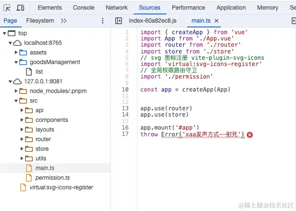Image resolution: width=296 pixels, height=211 pixels.
Task: Collapse the top frame tree node
Action: [x=4, y=33]
